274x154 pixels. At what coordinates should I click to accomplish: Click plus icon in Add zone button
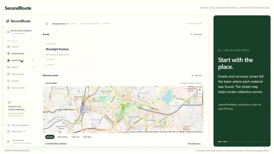pos(192,75)
